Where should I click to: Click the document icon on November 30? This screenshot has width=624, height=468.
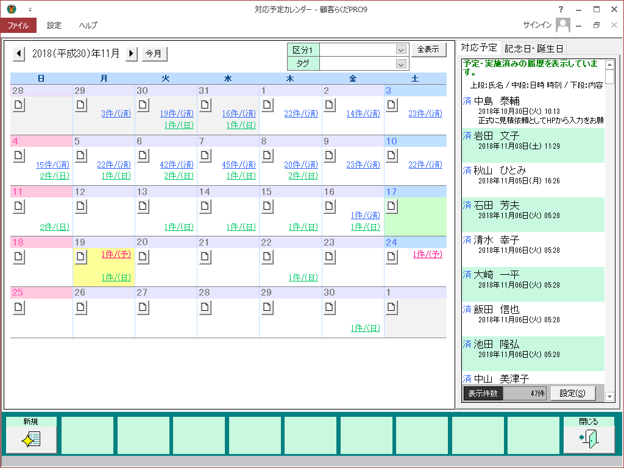(330, 307)
